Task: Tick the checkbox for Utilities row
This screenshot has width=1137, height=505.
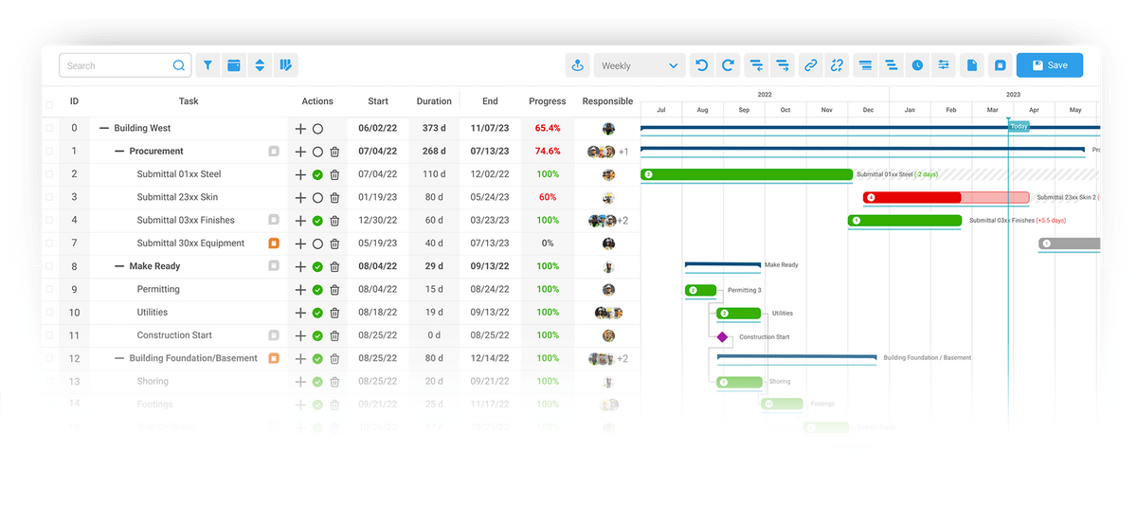Action: [49, 313]
